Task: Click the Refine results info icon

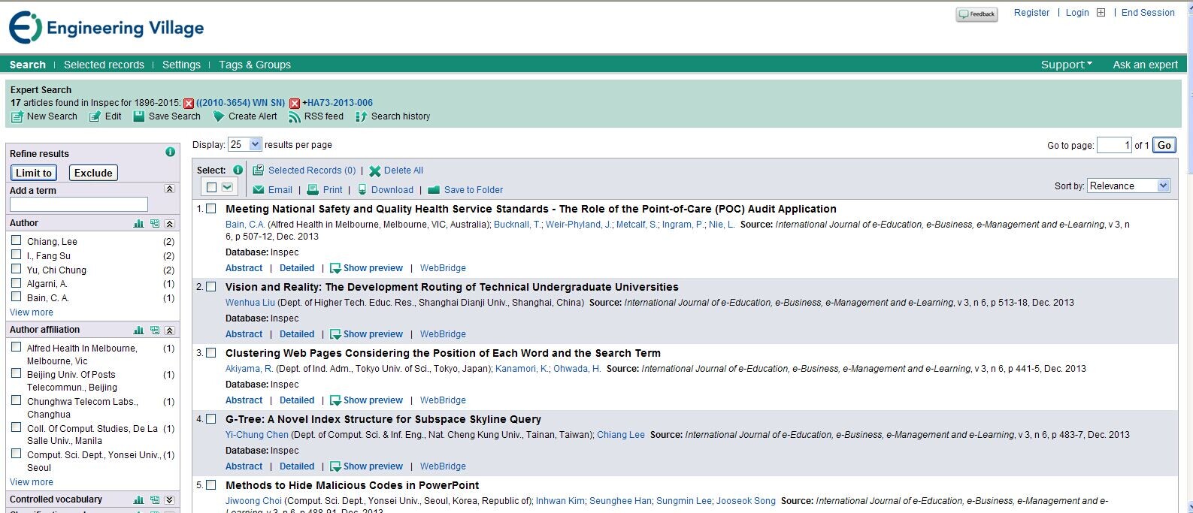Action: (x=170, y=152)
